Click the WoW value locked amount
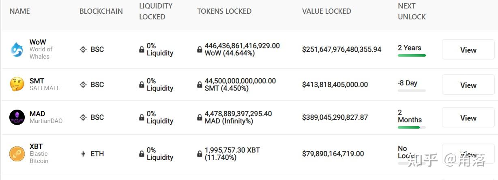 (341, 49)
